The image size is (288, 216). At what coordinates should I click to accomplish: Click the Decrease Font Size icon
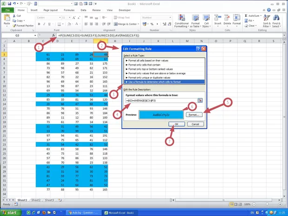click(79, 18)
